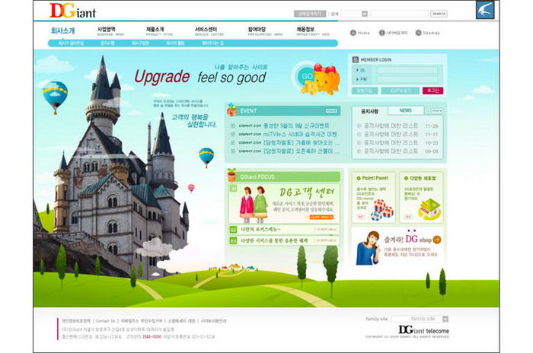The height and width of the screenshot is (353, 533).
Task: Click the DGiant FOCUS plant pot icon
Action: [231, 175]
